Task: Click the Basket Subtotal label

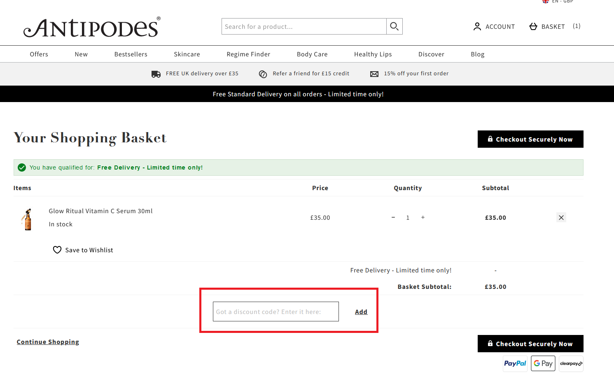Action: 425,287
